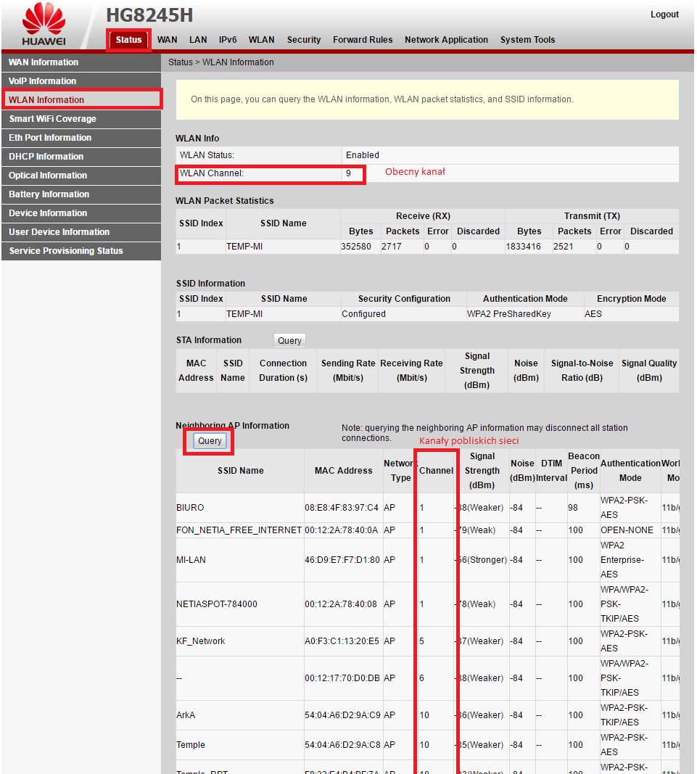Click TEMP-MI in SSID Information table
Image resolution: width=697 pixels, height=774 pixels.
(244, 314)
